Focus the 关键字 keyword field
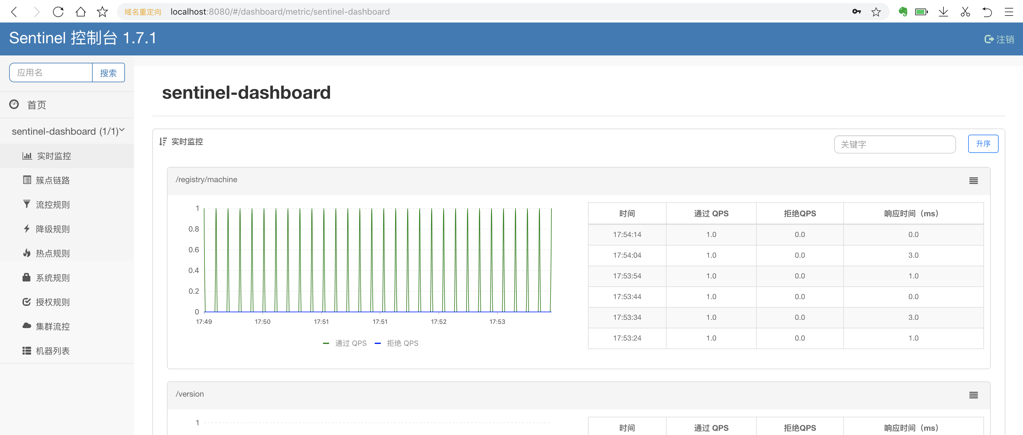The width and height of the screenshot is (1023, 435). pos(895,144)
